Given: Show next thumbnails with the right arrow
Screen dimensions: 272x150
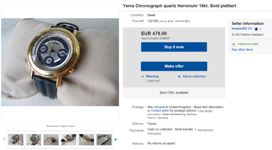Looking at the screenshot, I should pos(116,139).
